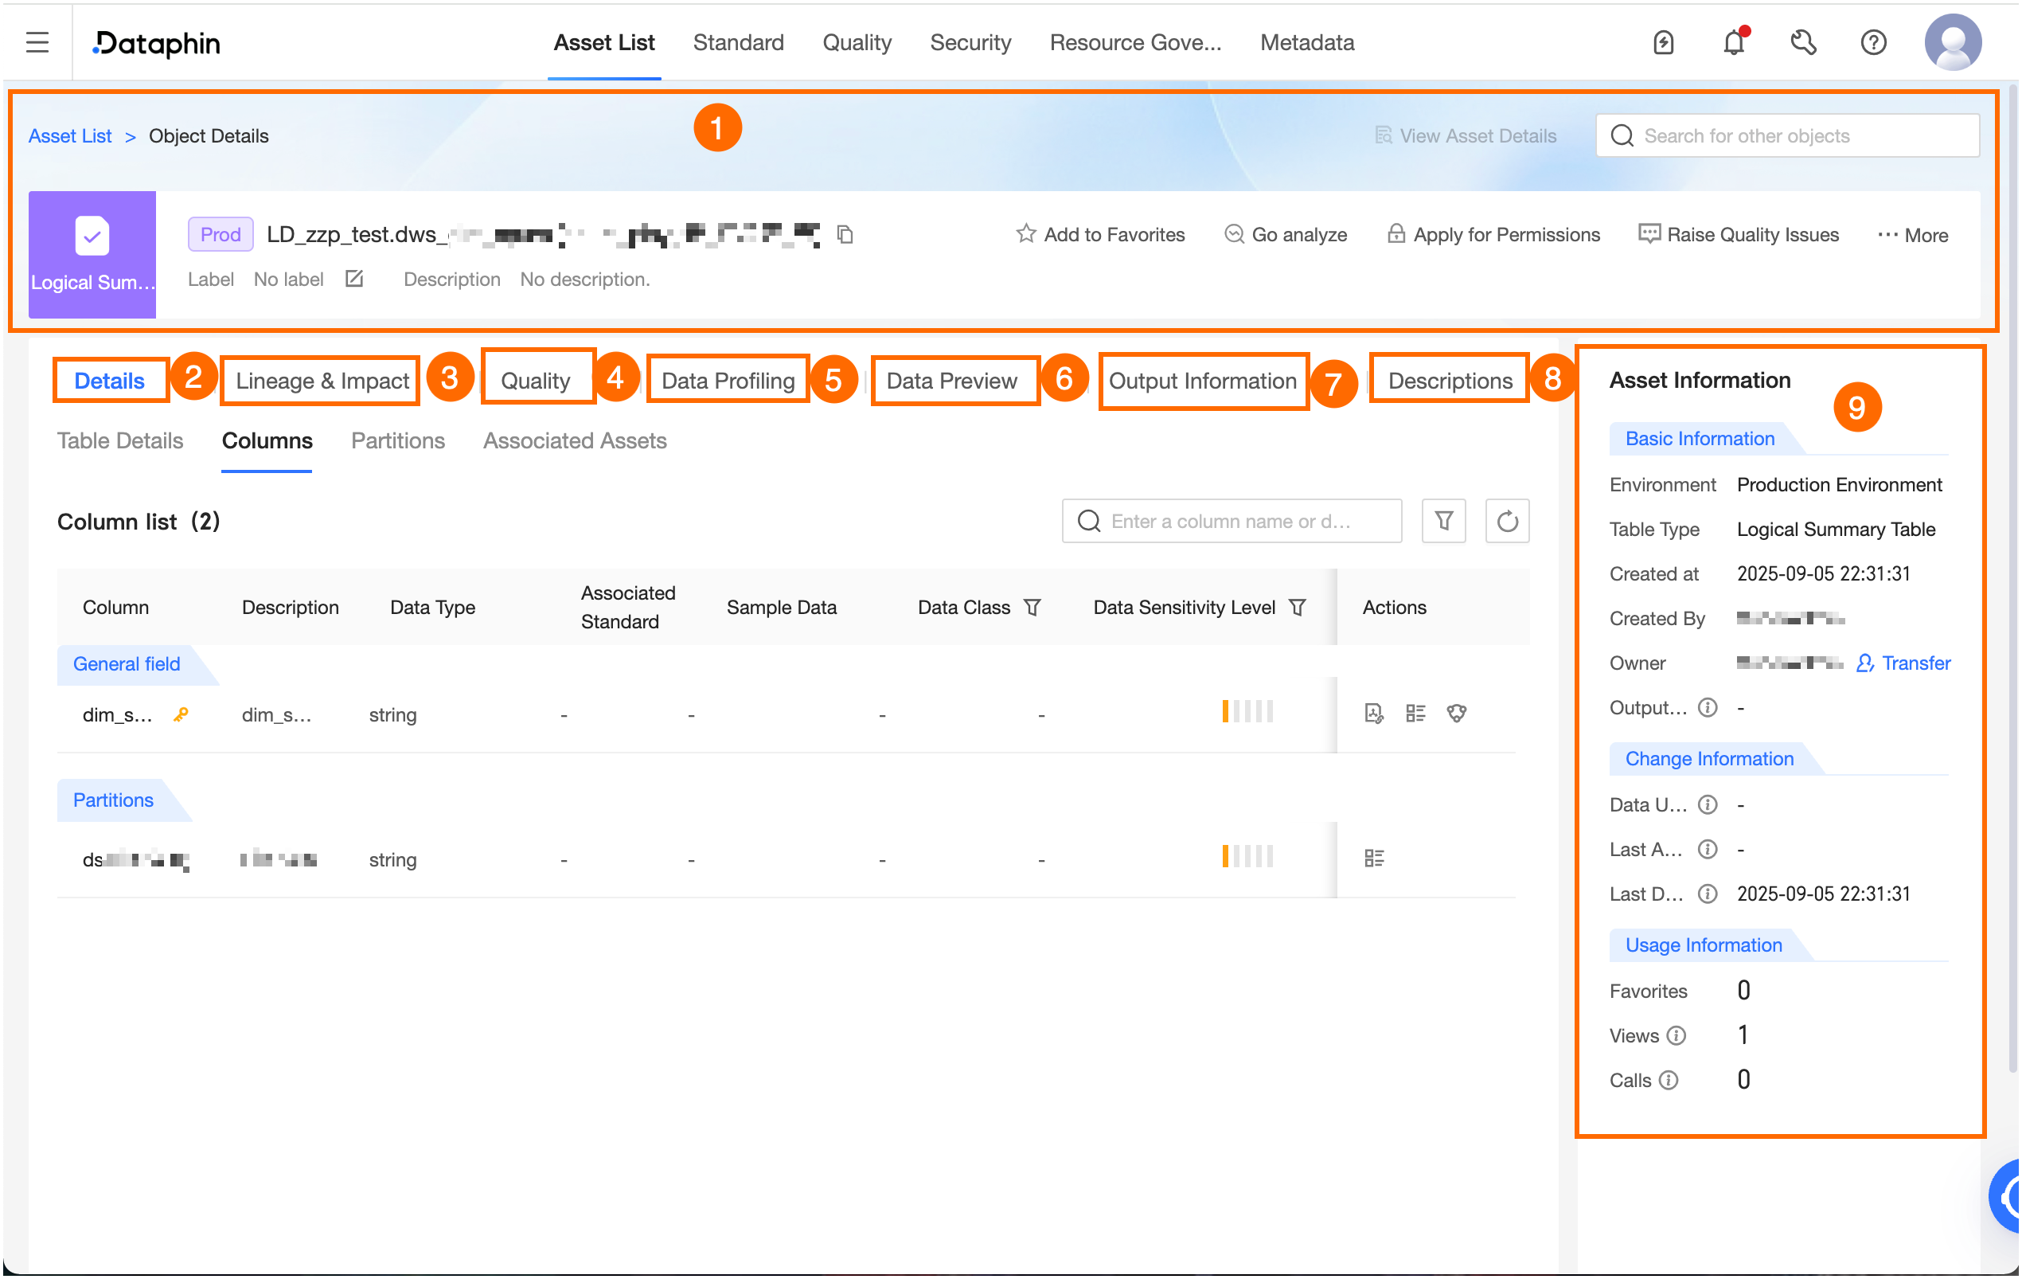The height and width of the screenshot is (1279, 2022).
Task: Open the Associated Assets sub-tab
Action: pyautogui.click(x=574, y=441)
